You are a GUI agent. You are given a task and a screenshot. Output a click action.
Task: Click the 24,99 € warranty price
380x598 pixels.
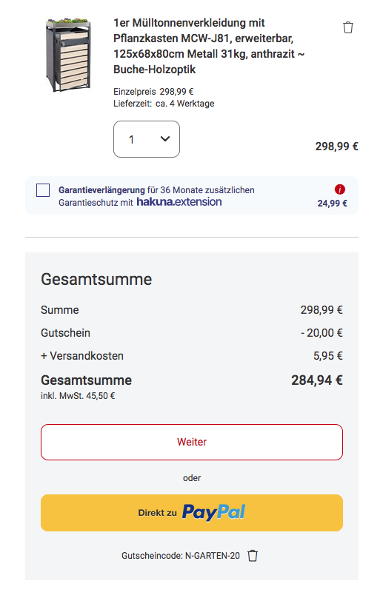(x=333, y=204)
